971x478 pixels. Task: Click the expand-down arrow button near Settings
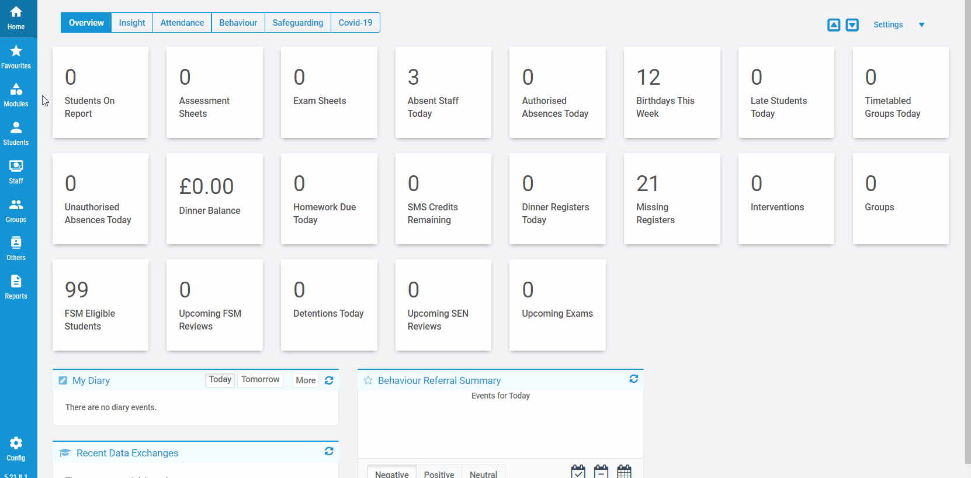click(852, 25)
